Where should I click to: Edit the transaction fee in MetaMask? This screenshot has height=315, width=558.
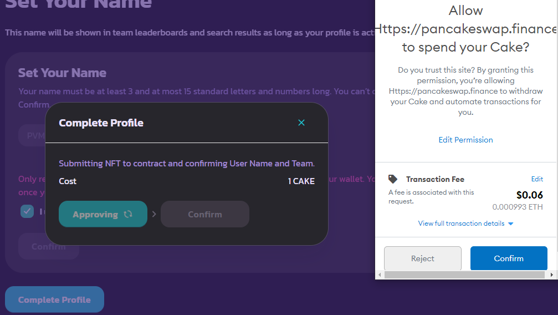(537, 179)
